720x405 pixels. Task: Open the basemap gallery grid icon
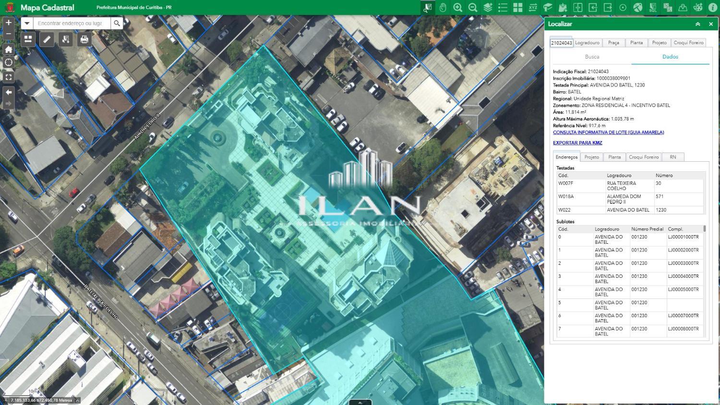pos(517,7)
